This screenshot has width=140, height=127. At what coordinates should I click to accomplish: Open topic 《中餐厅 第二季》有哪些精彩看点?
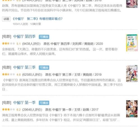[38, 19]
